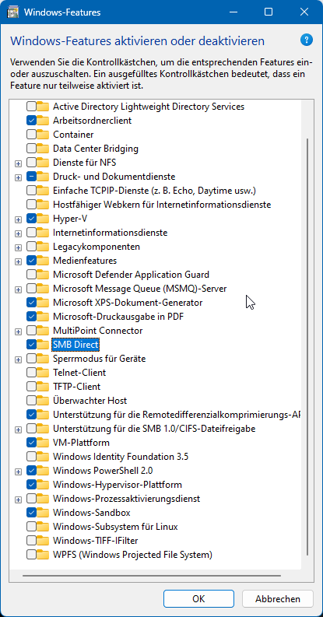Check the Windows-TIFF-IFilter checkbox
This screenshot has width=323, height=617.
tap(31, 541)
